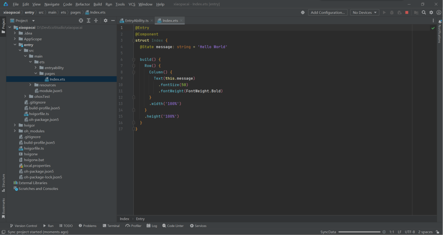Image resolution: width=443 pixels, height=235 pixels.
Task: Click the Add Configuration button
Action: click(328, 12)
